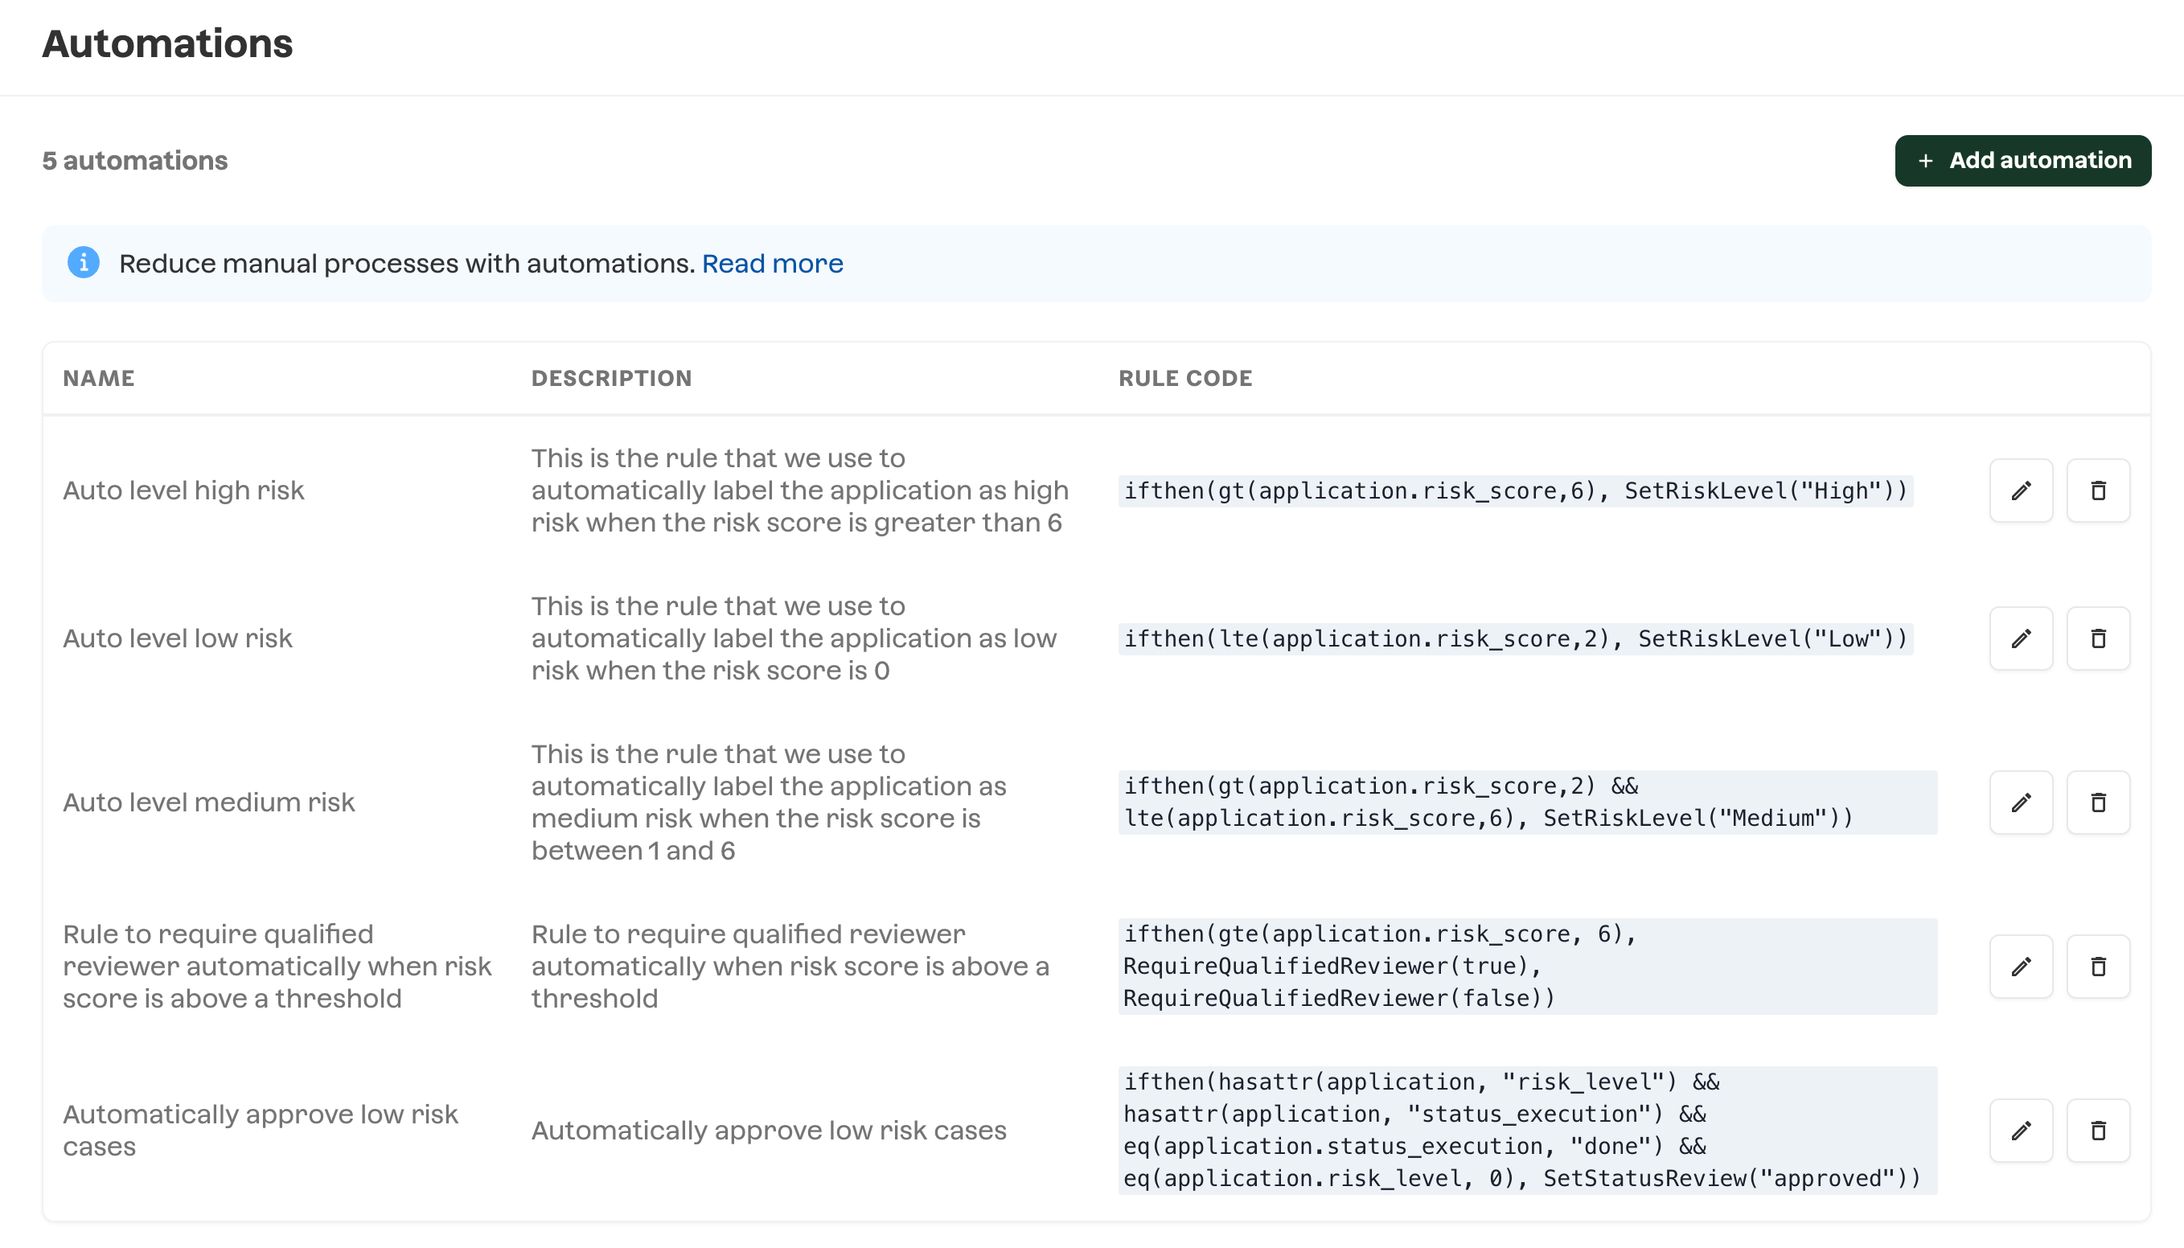This screenshot has width=2184, height=1248.
Task: Click the Auto level low risk name
Action: [x=178, y=638]
